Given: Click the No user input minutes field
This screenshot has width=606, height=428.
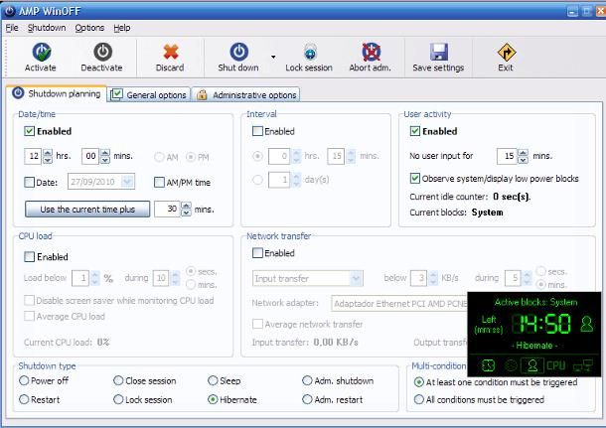Looking at the screenshot, I should point(508,156).
